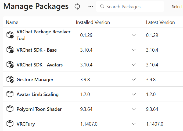Expand Gesture Manager installed version dropdown
The image size is (183, 131).
134,79
